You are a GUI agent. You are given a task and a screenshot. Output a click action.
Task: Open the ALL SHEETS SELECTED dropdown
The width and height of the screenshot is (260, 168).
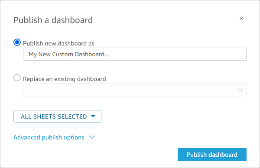pos(57,116)
